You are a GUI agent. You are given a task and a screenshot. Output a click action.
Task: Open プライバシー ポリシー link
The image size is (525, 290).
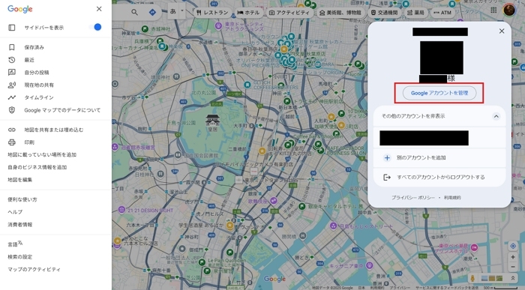tap(413, 198)
